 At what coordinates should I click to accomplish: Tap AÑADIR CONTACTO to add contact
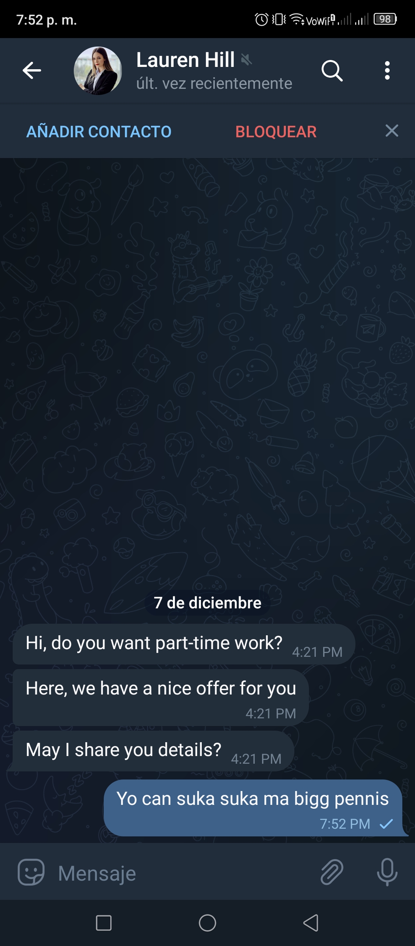click(99, 132)
